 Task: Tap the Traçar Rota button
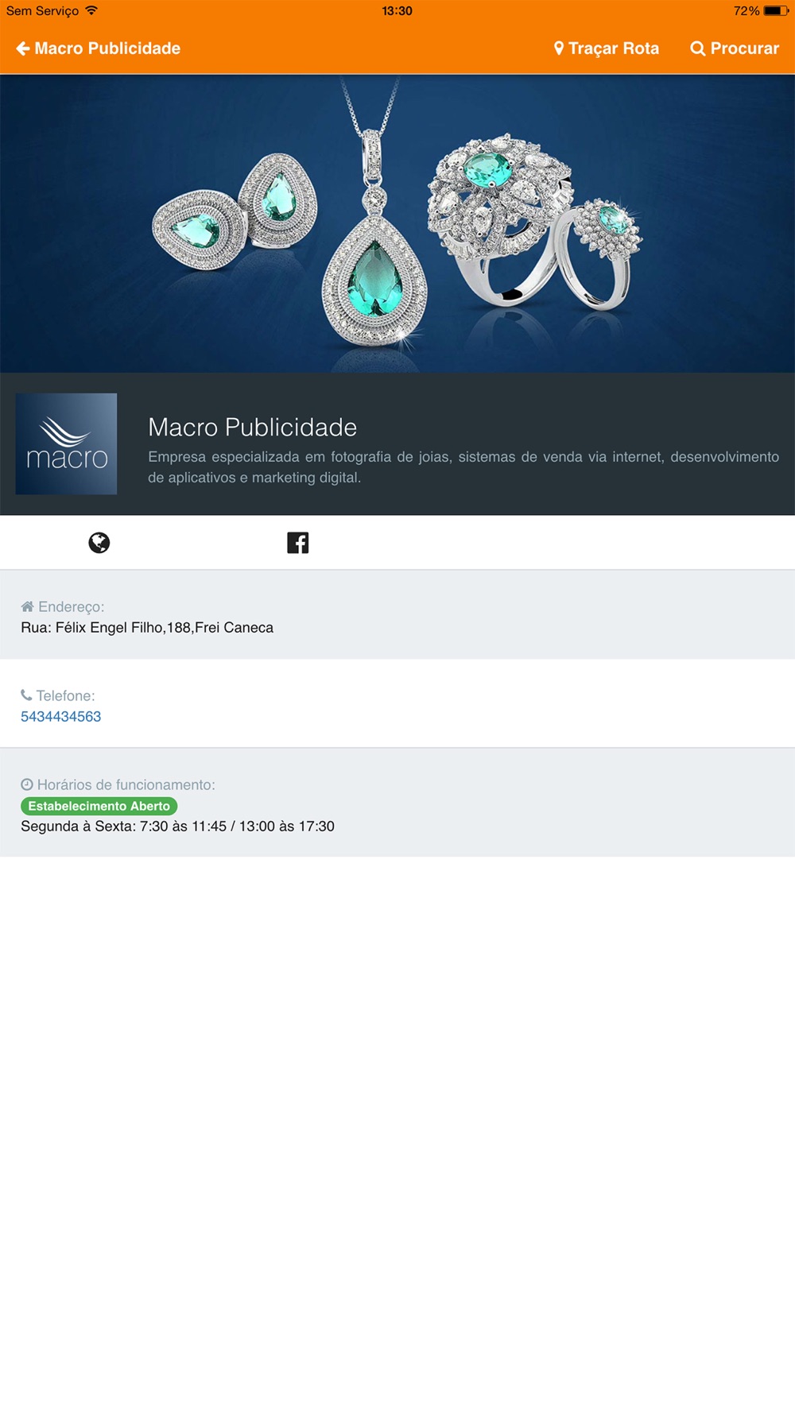coord(607,48)
